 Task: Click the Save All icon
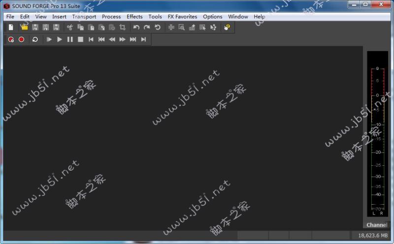pos(56,27)
